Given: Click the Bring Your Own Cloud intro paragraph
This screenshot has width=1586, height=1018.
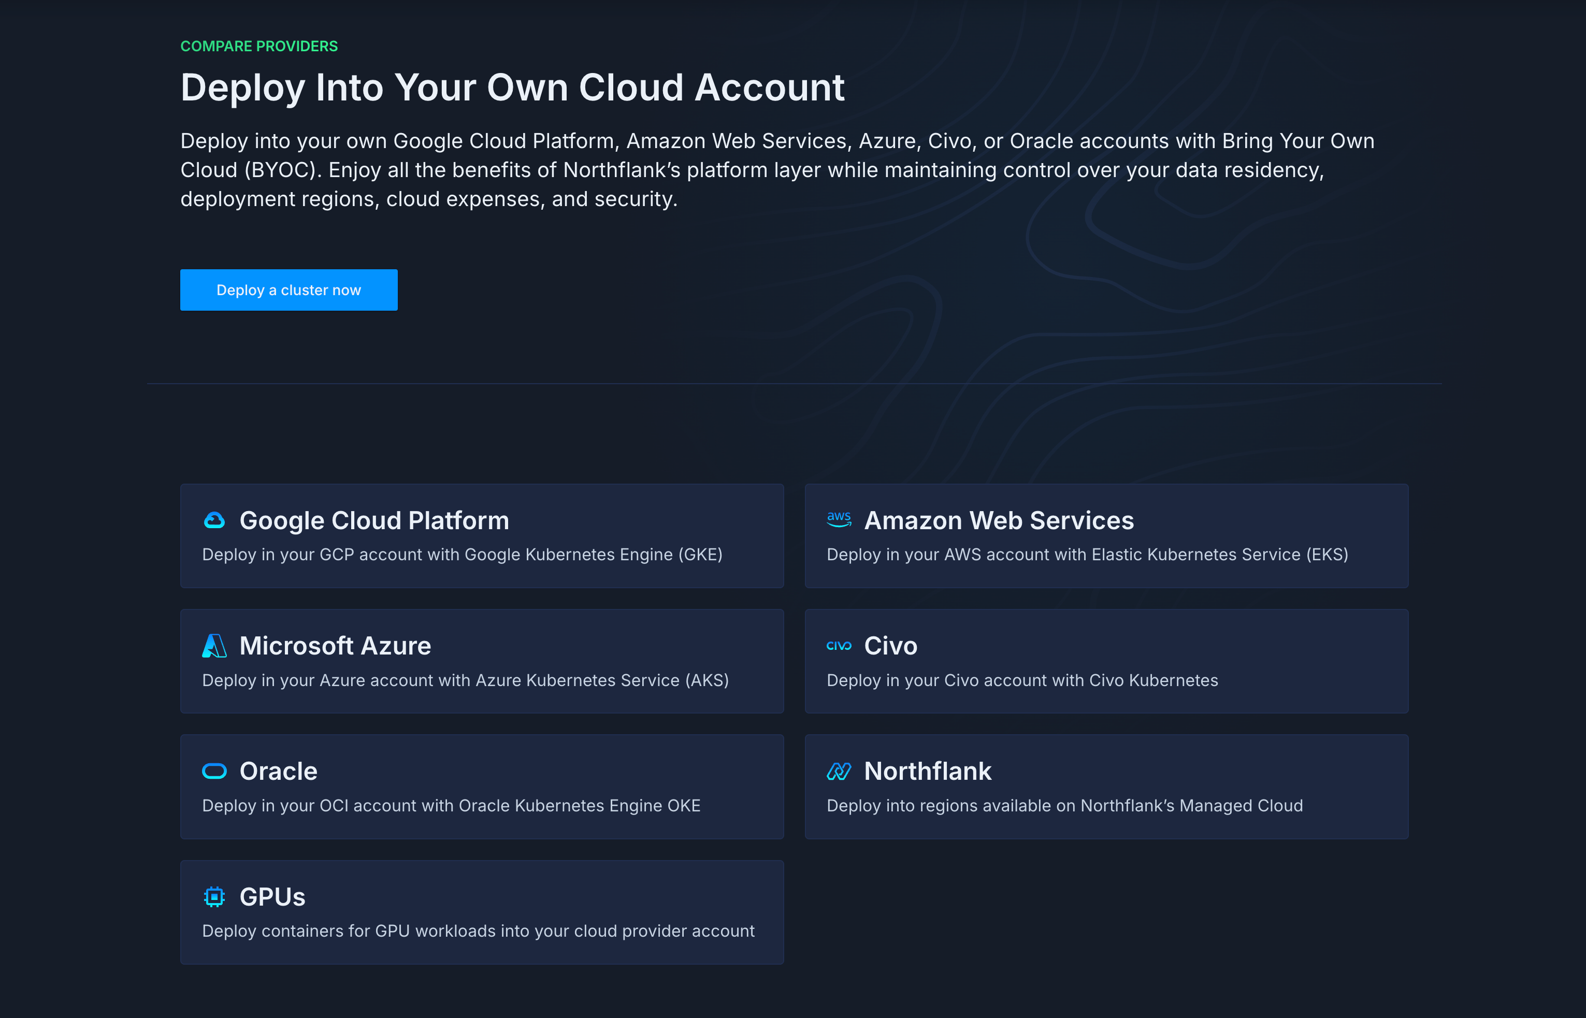Looking at the screenshot, I should (777, 170).
